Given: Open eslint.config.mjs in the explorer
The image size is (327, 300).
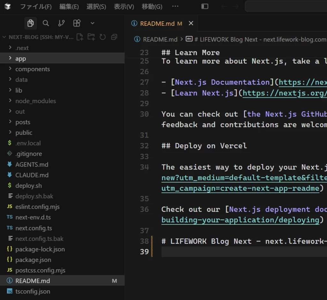Looking at the screenshot, I should pyautogui.click(x=62, y=207).
